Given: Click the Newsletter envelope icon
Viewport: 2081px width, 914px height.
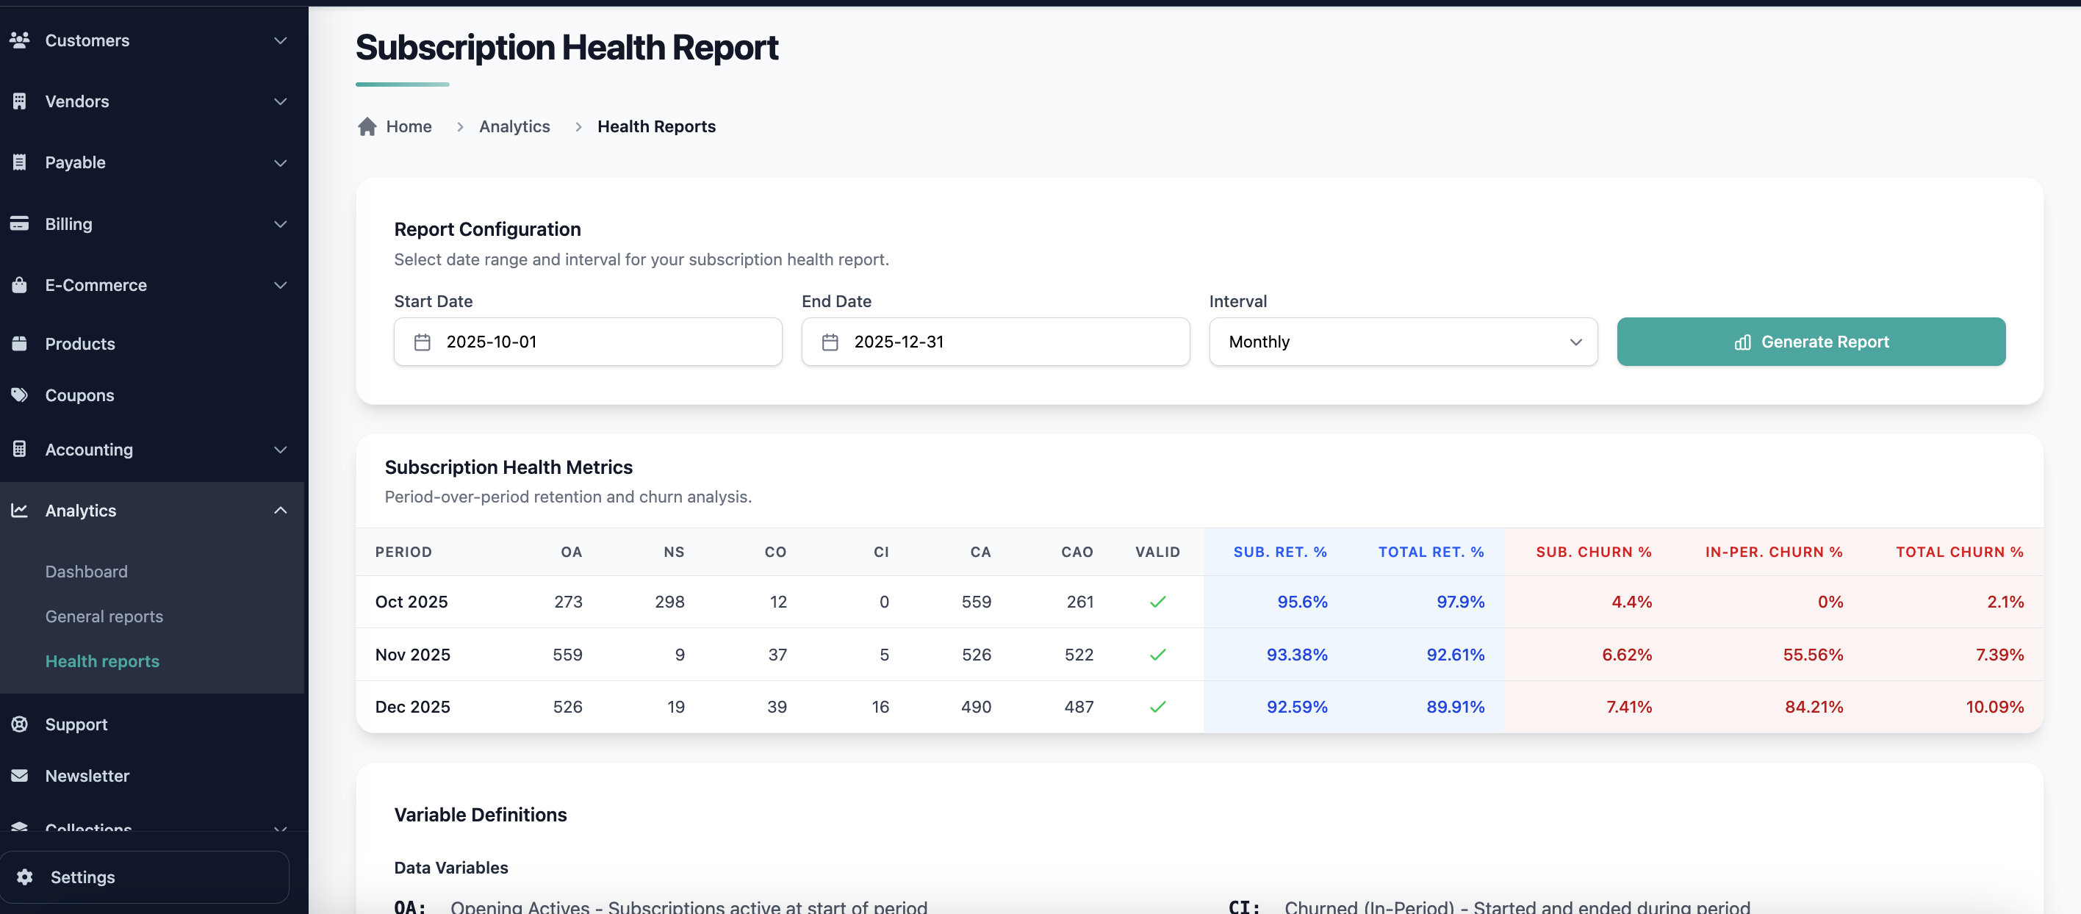Looking at the screenshot, I should [19, 776].
